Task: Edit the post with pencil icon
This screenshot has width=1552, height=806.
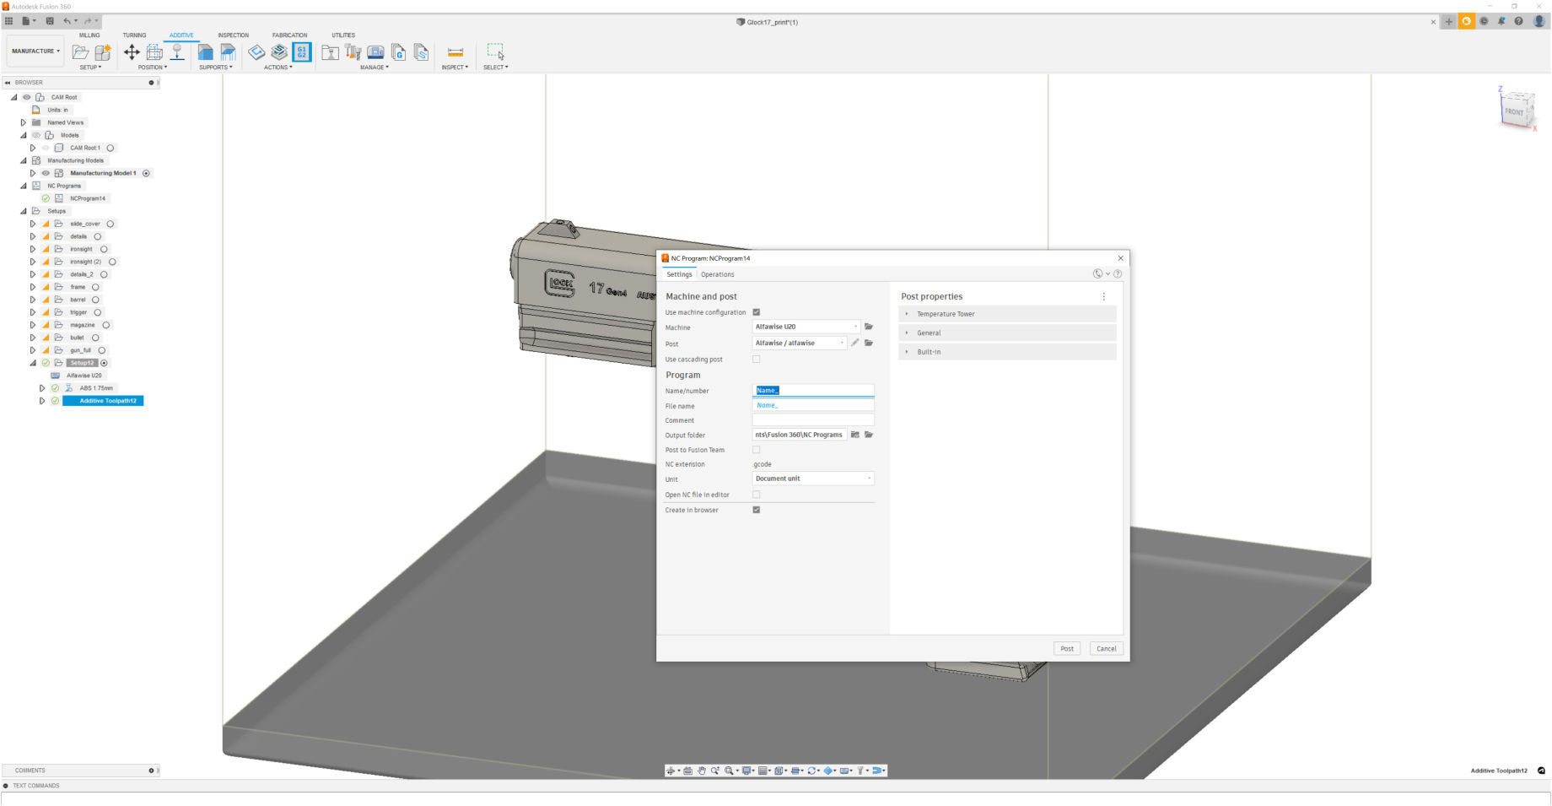Action: 854,343
